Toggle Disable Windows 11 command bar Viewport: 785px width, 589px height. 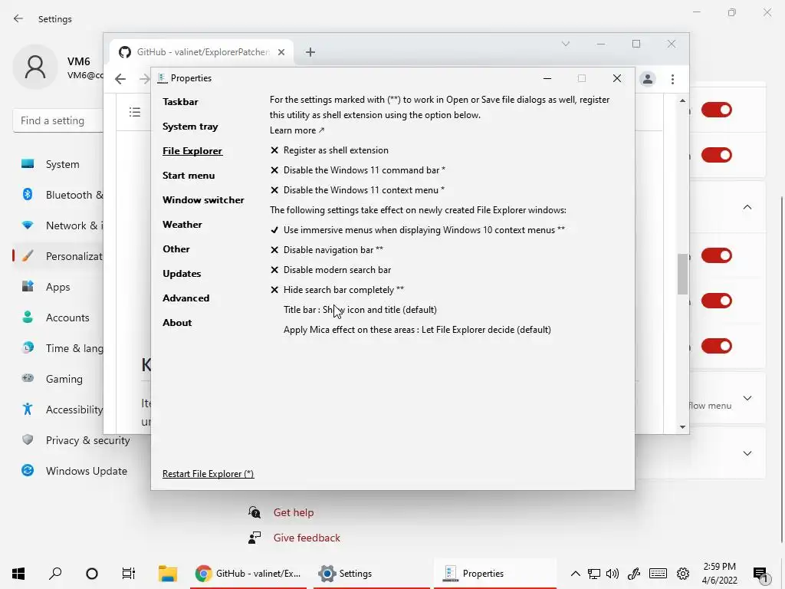pyautogui.click(x=358, y=170)
